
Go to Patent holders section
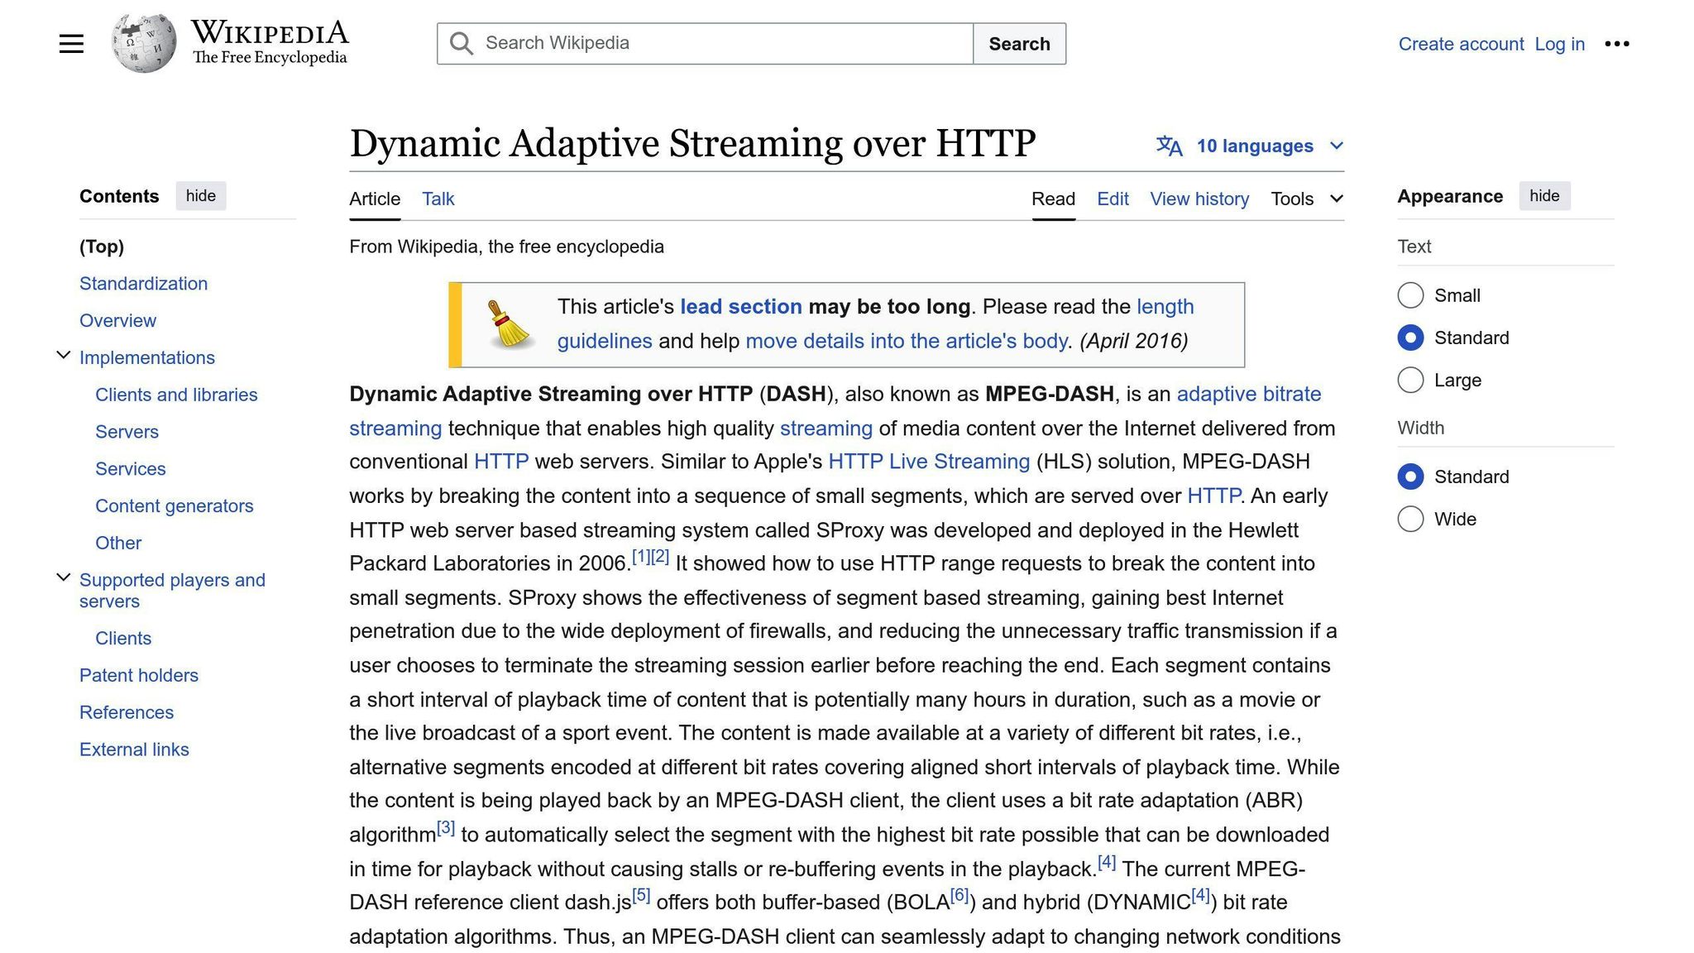click(139, 676)
